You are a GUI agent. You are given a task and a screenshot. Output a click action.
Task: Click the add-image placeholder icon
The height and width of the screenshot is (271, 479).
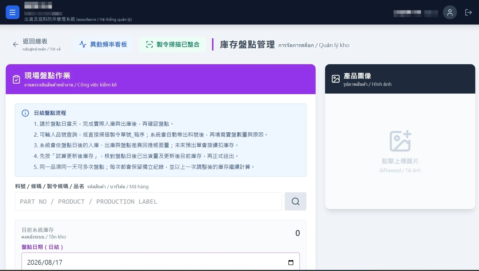pos(400,141)
